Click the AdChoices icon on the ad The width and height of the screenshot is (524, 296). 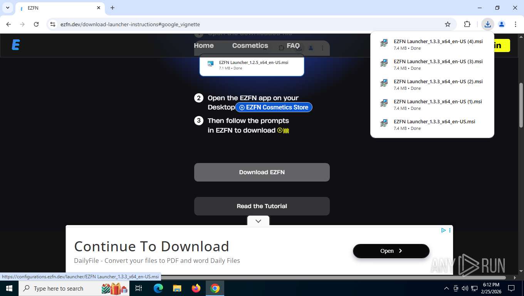(443, 230)
